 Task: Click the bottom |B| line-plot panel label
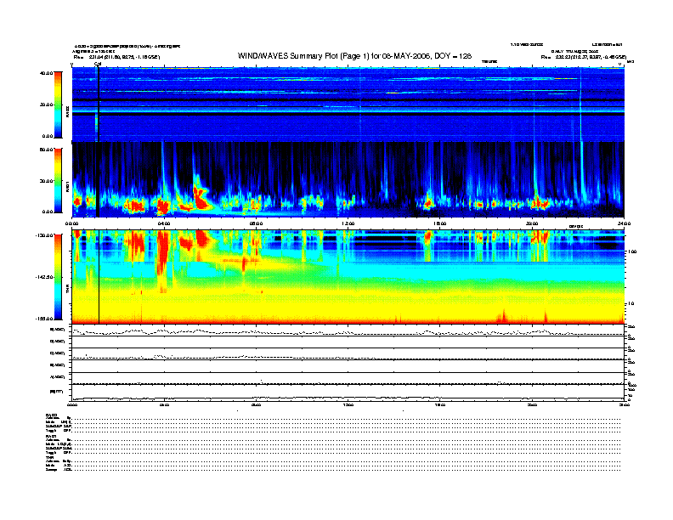pos(56,392)
